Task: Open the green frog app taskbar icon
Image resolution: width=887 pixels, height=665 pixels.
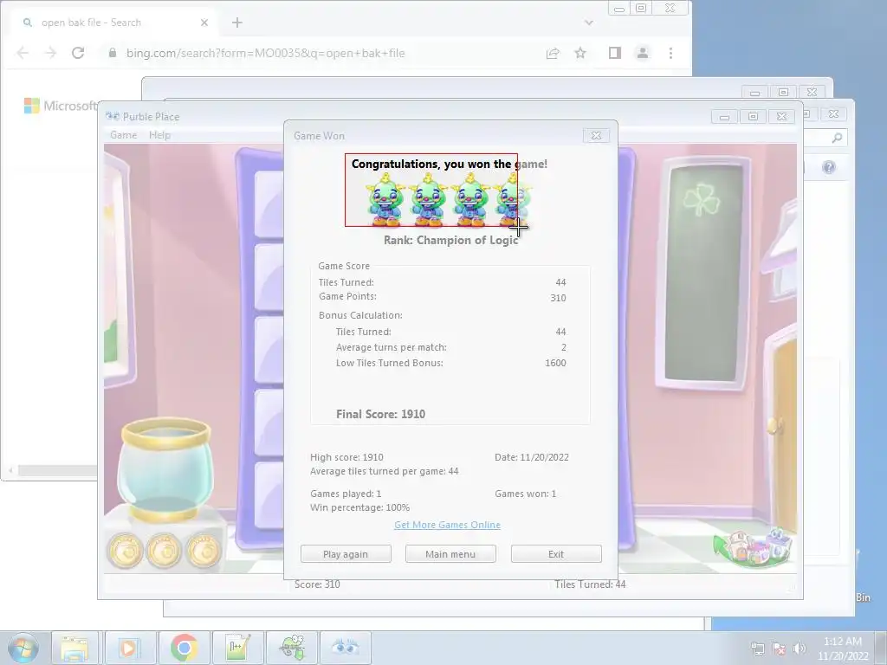Action: coord(293,648)
